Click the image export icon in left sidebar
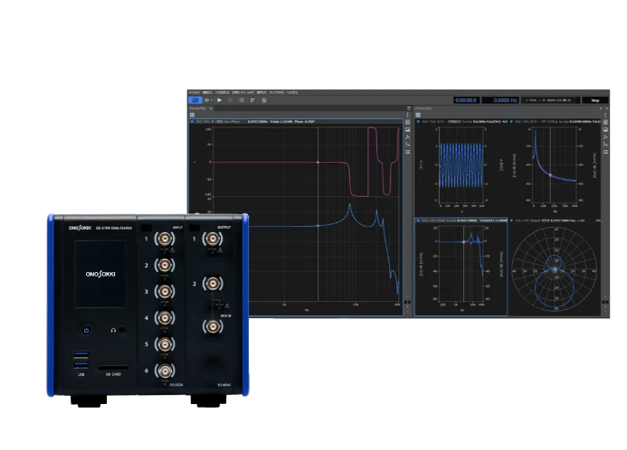 [407, 129]
